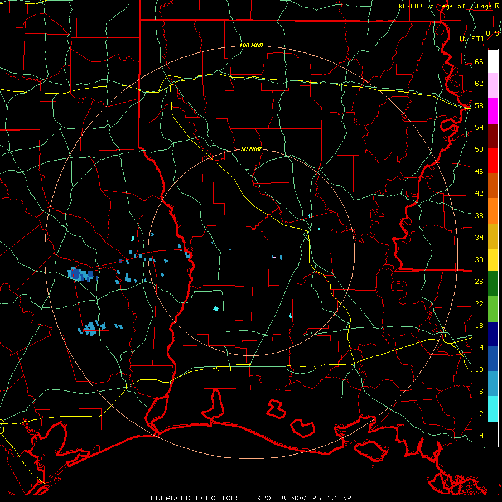This screenshot has width=502, height=502.
Task: Click the 38 legend value
Action: [x=479, y=215]
